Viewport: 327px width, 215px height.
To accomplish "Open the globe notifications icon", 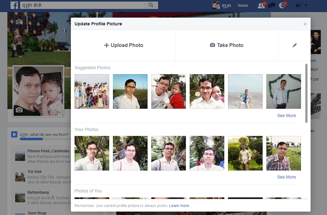I will coord(282,5).
